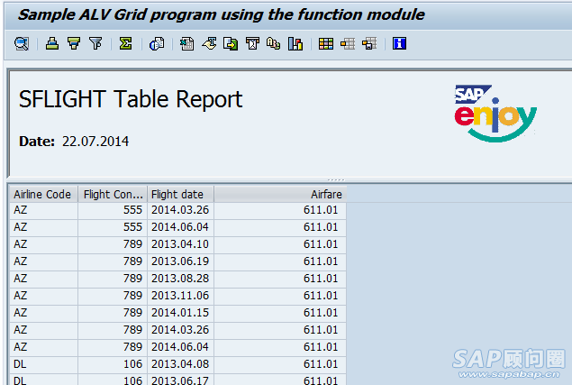572x385 pixels.
Task: Sort the list in ascending order
Action: [52, 43]
